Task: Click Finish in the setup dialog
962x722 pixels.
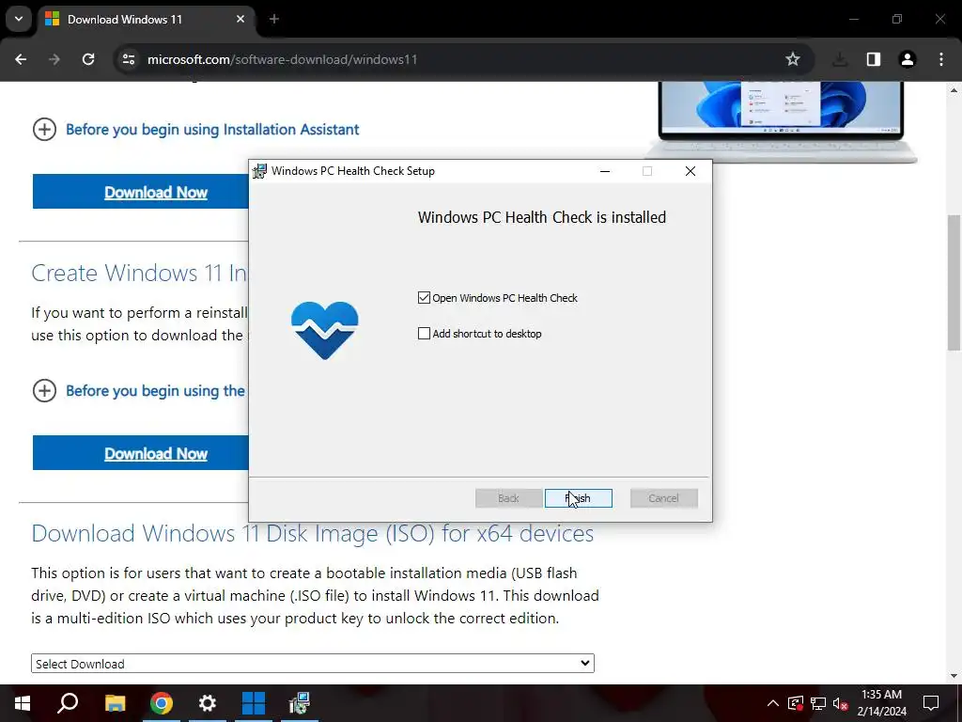Action: [578, 498]
